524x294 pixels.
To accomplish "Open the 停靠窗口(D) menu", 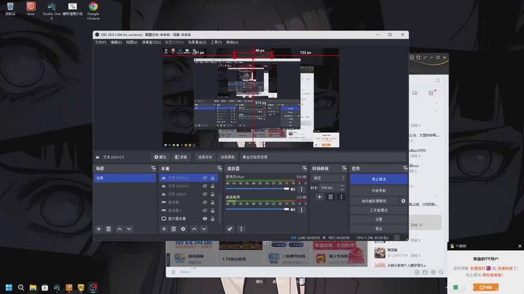I will [x=151, y=42].
